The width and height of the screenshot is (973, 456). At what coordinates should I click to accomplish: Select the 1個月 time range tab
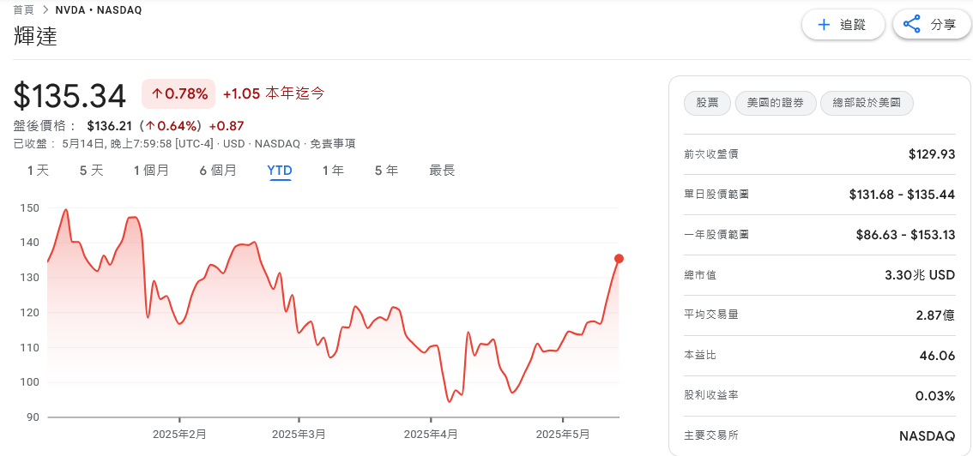[x=151, y=171]
